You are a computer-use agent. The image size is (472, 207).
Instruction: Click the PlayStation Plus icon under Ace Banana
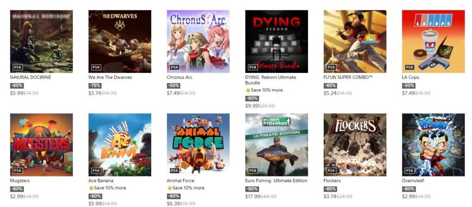coord(91,188)
